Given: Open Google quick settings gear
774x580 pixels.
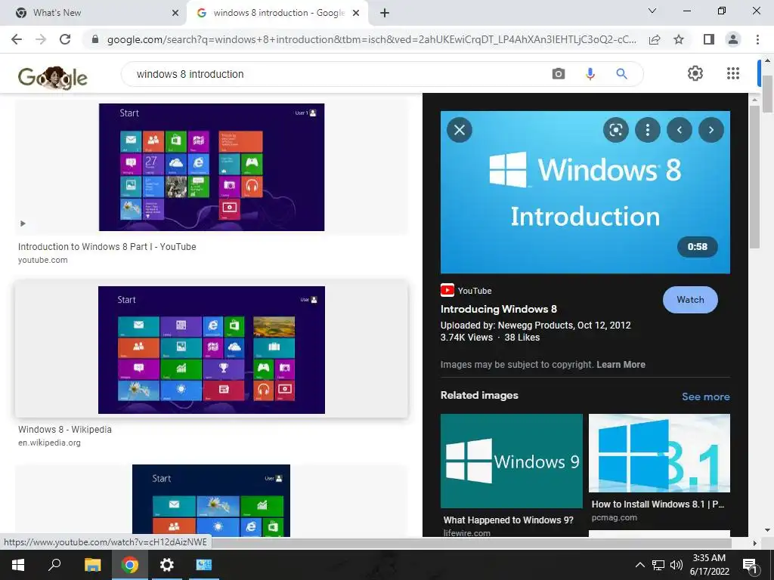Looking at the screenshot, I should [695, 73].
